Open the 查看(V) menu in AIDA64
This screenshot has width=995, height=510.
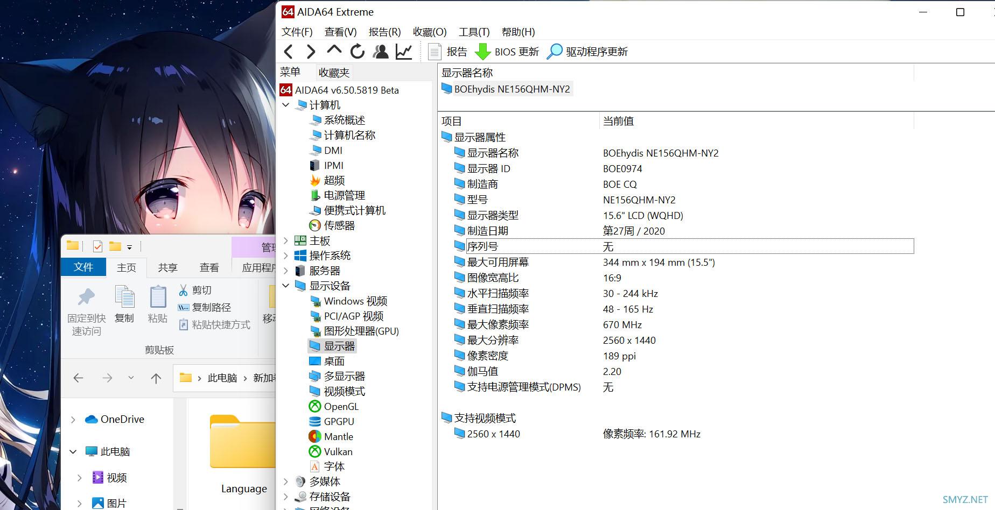[x=340, y=32]
